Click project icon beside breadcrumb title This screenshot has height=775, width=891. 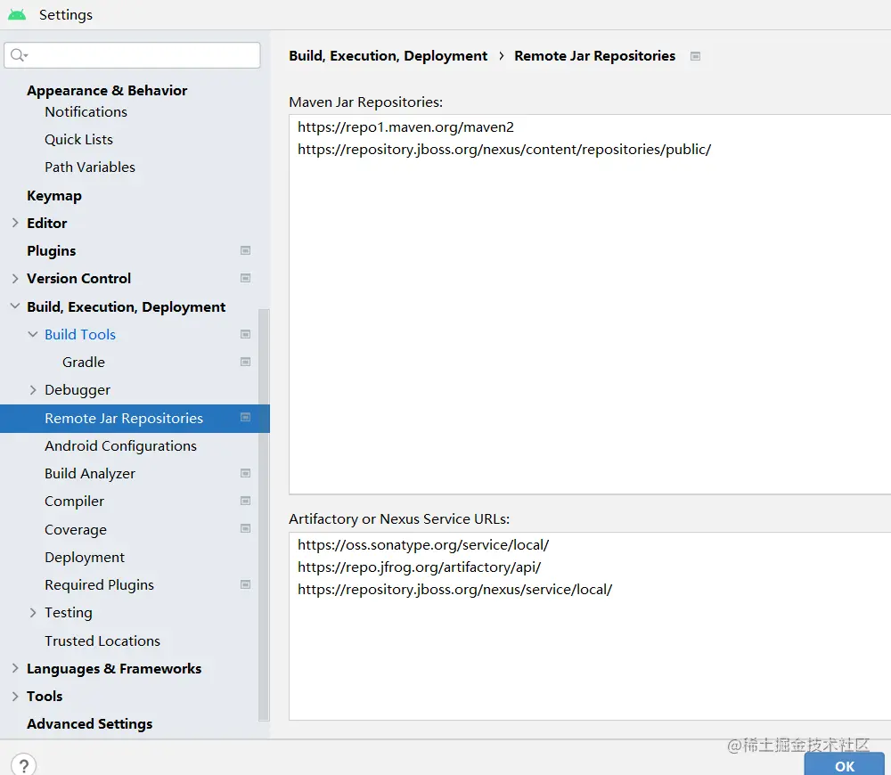click(696, 56)
